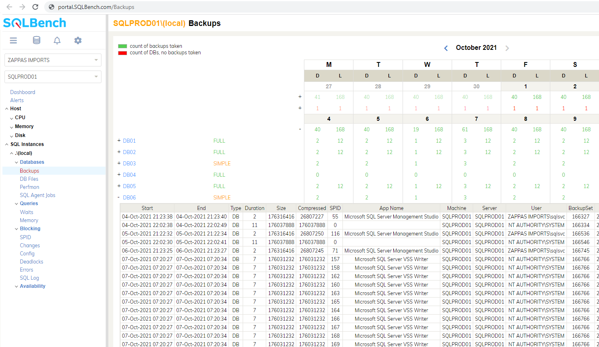Go back with browser back arrow
Viewport: 599px width, 347px height.
pyautogui.click(x=9, y=7)
